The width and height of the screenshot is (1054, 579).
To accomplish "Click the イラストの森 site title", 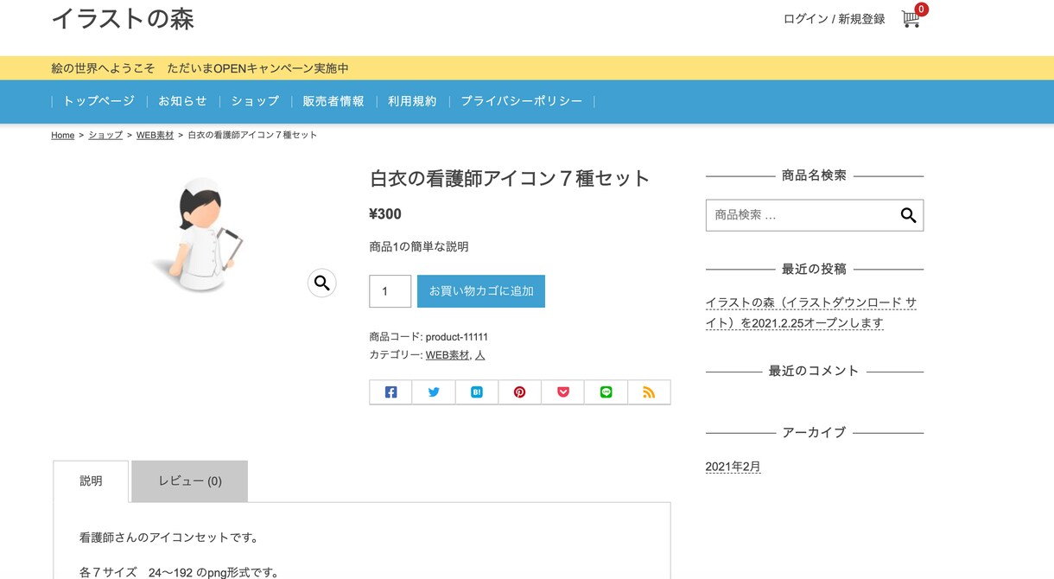I will click(123, 18).
